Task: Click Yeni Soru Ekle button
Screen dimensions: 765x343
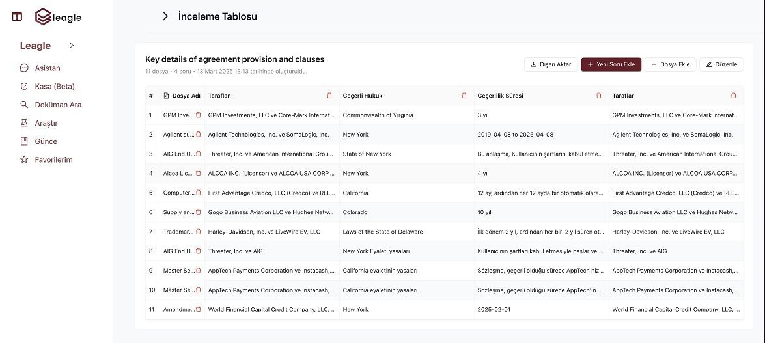Action: [611, 64]
